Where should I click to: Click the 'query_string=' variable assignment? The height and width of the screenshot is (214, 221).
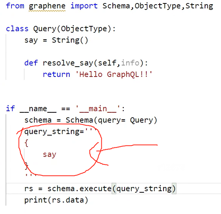[x=54, y=132]
